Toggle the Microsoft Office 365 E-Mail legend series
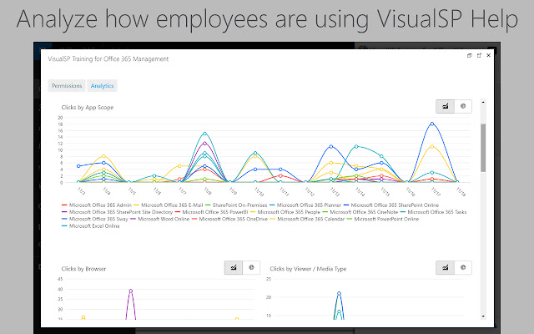Image resolution: width=534 pixels, height=334 pixels. (x=169, y=205)
